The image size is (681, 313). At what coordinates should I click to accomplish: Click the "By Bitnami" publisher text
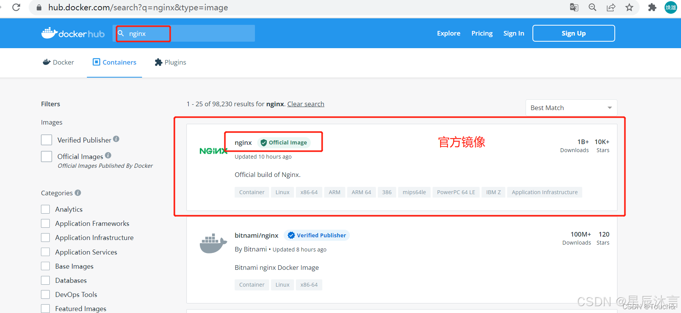[x=251, y=249]
